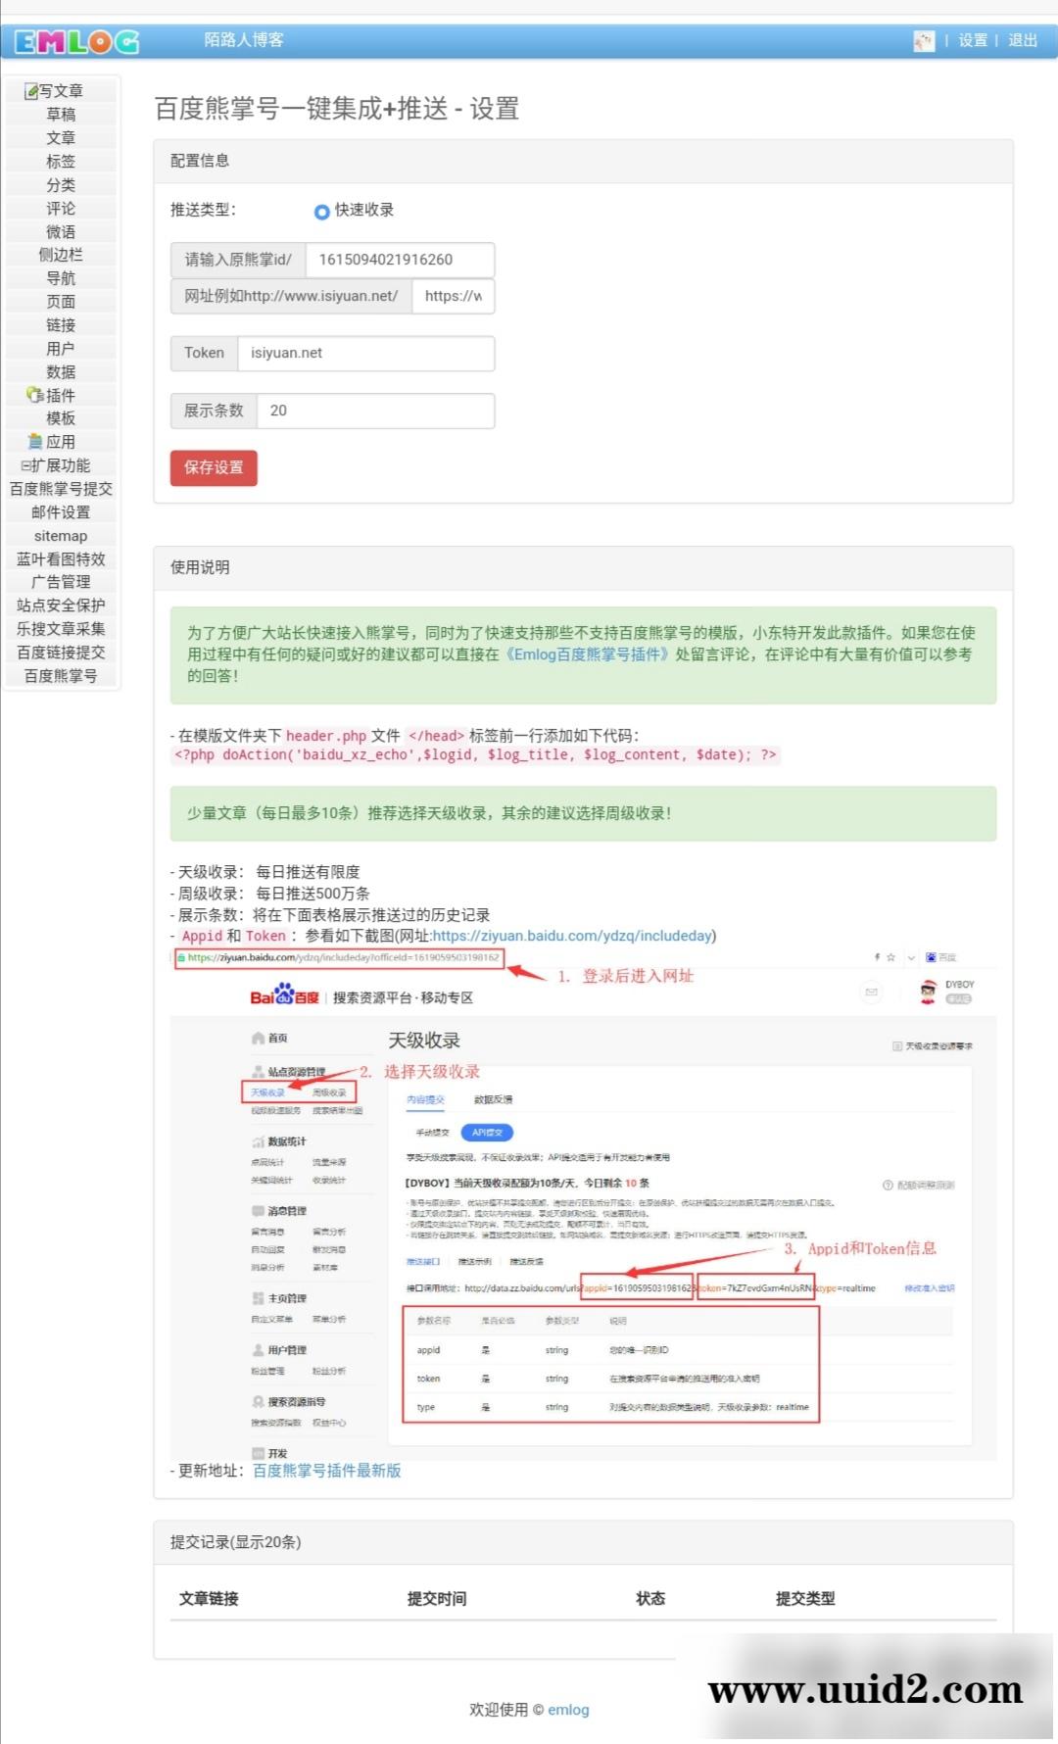Viewport: 1058px width, 1744px height.
Task: Click the write-article pencil icon
Action: [x=31, y=91]
